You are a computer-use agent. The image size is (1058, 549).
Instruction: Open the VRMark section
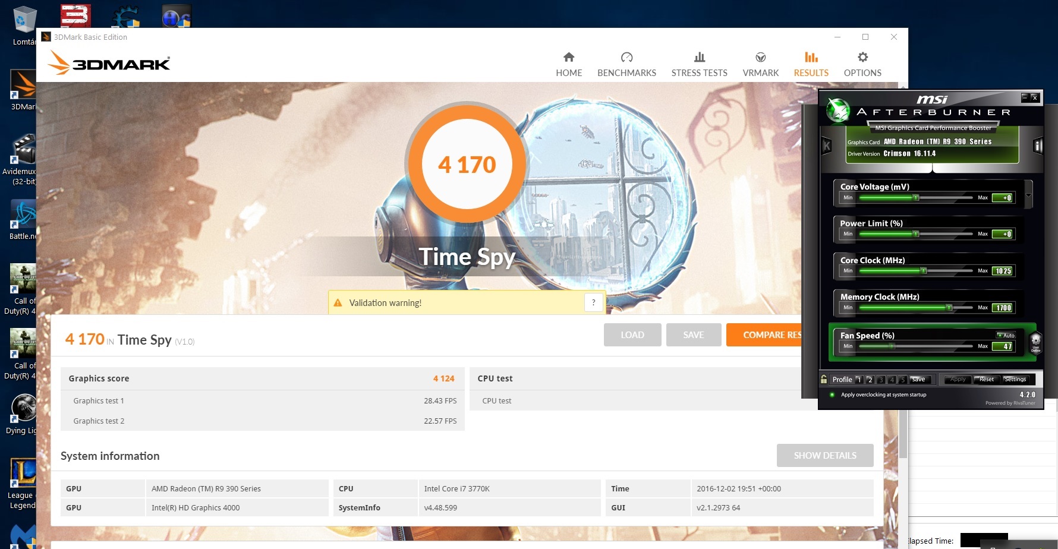(x=760, y=64)
